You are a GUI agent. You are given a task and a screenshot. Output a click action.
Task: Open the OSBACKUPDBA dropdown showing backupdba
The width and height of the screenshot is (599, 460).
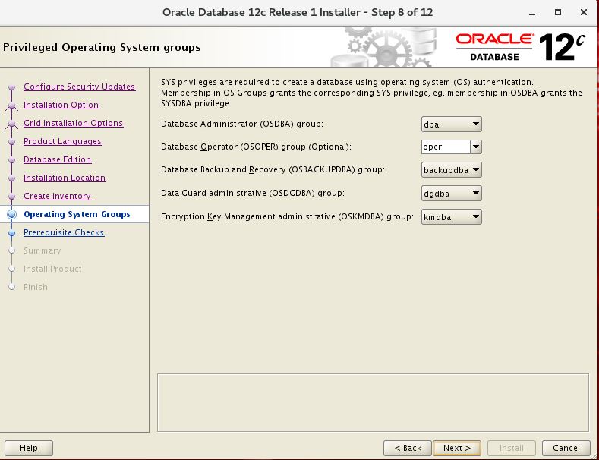point(451,170)
